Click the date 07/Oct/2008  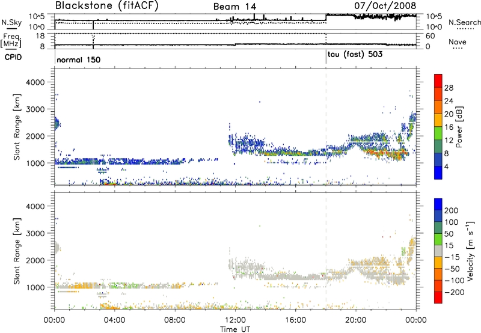tap(385, 5)
